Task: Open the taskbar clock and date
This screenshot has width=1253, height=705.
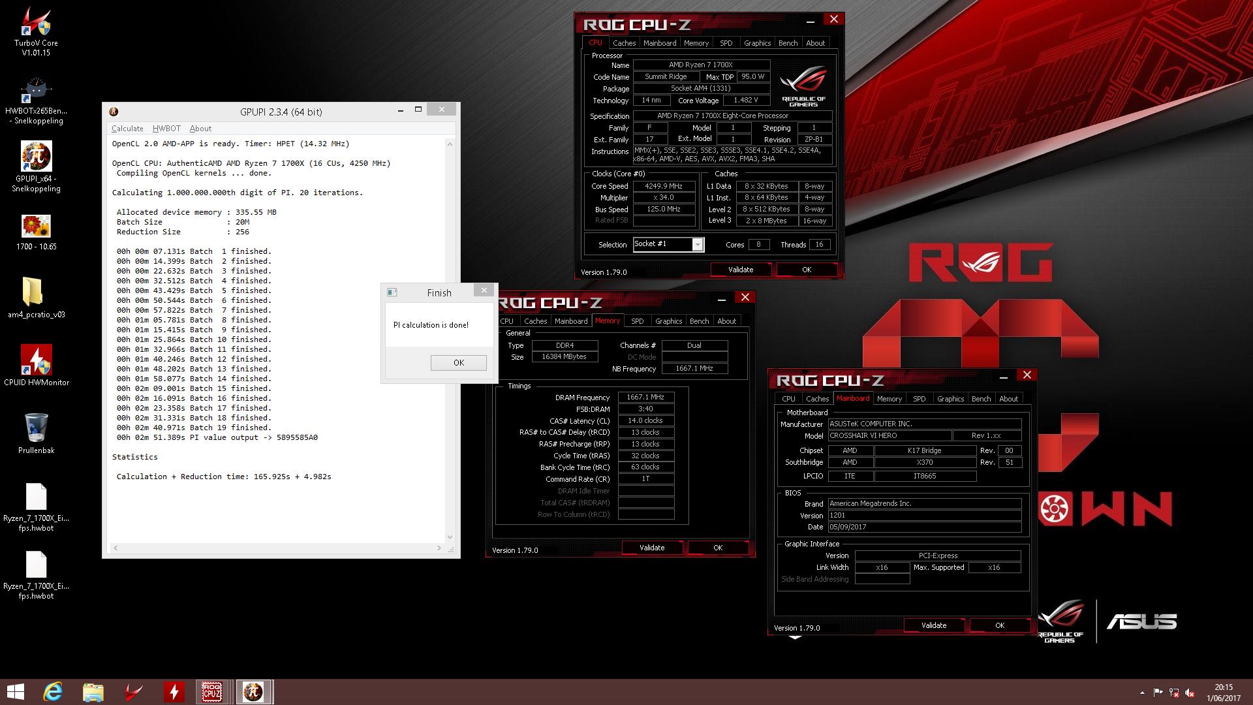Action: (x=1223, y=693)
